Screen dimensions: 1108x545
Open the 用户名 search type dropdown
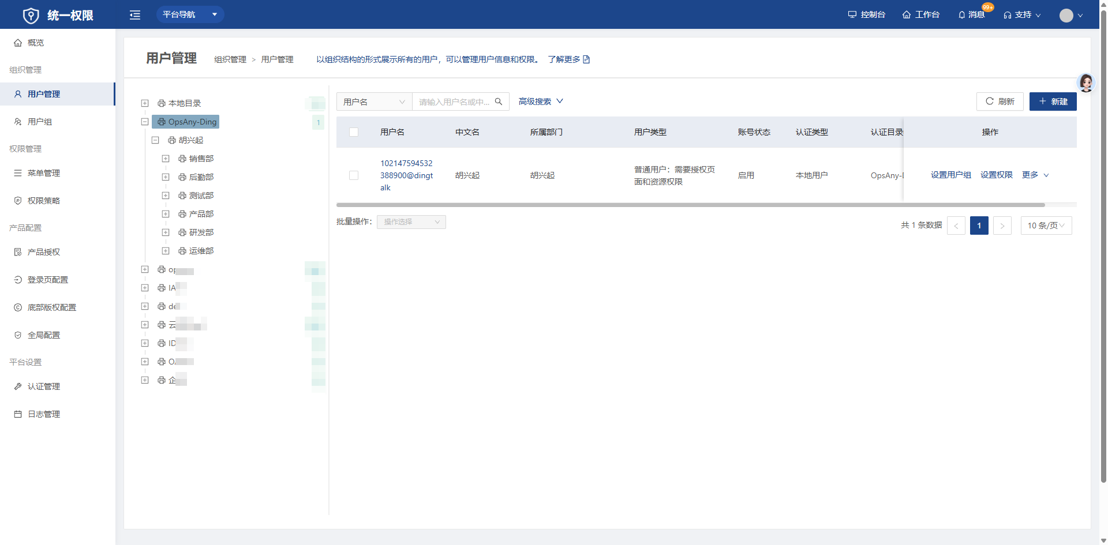click(x=374, y=102)
